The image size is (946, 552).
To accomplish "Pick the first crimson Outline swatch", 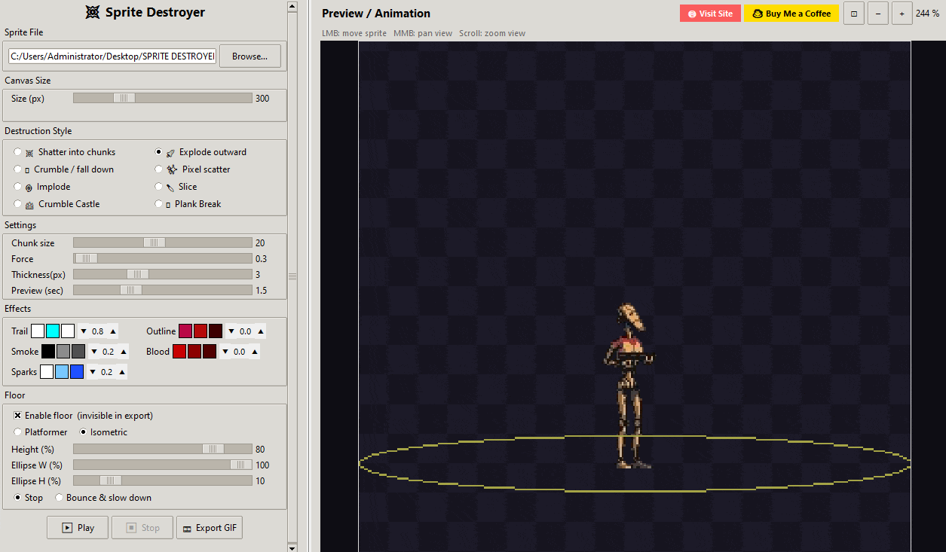I will (185, 331).
